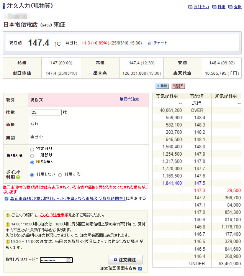This screenshot has width=244, height=276.
Task: Open the 単元株注文 link
Action: coord(129,99)
